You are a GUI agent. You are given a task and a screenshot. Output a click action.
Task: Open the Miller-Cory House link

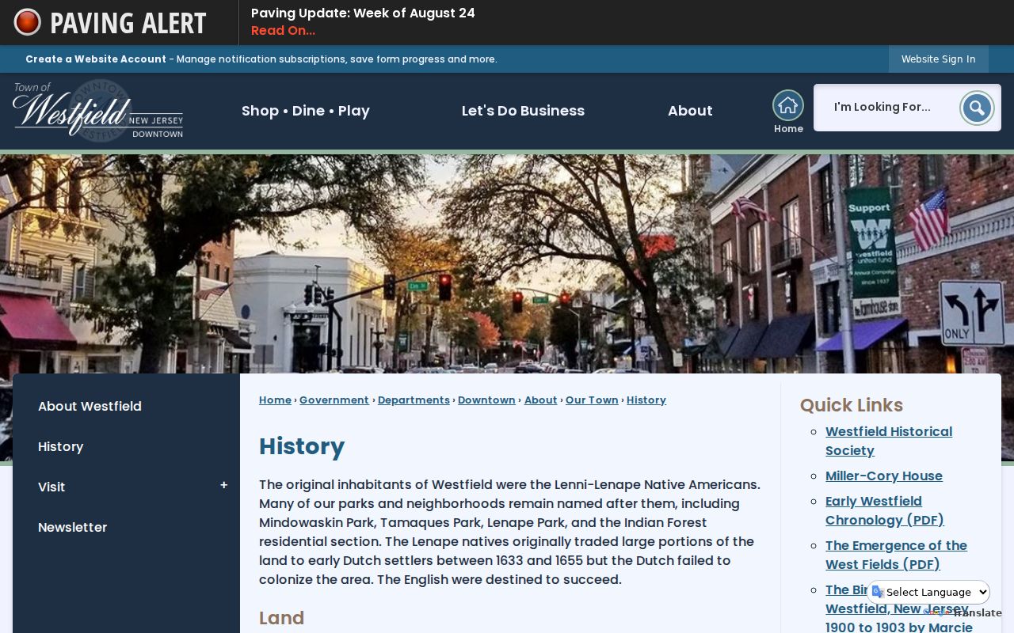click(884, 476)
